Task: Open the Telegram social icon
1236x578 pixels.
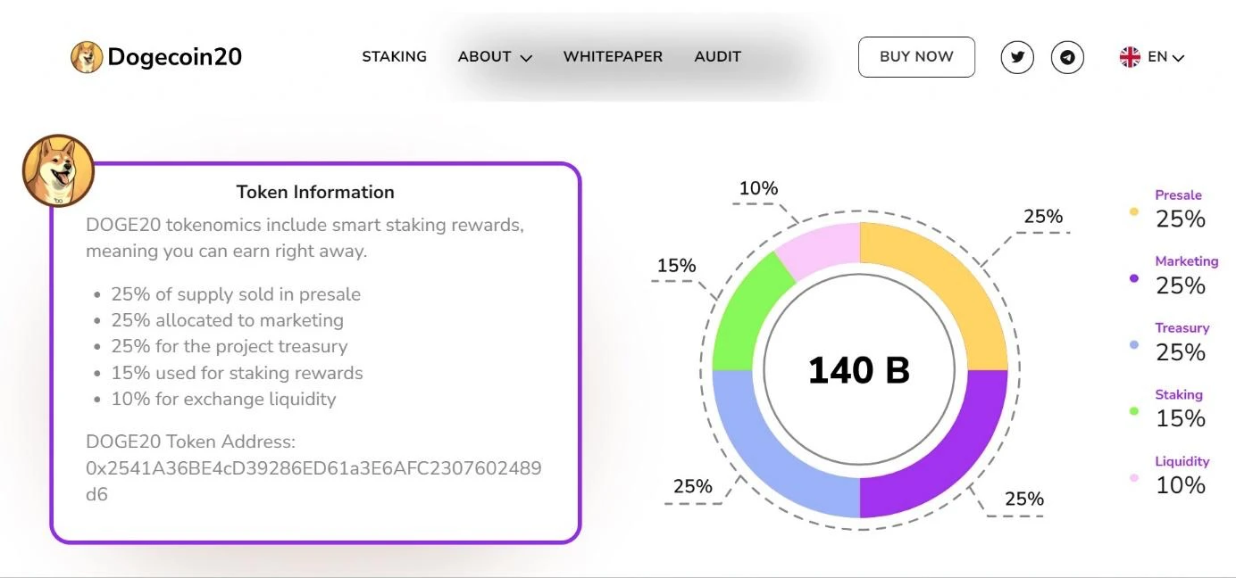Action: click(x=1067, y=57)
